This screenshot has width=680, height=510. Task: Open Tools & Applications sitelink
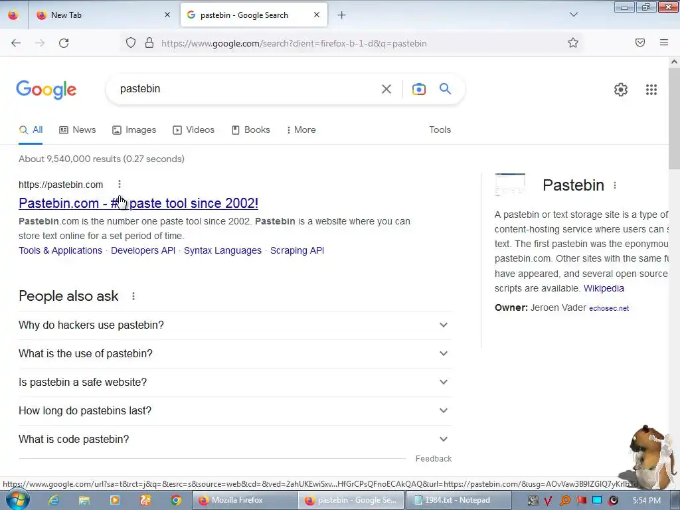[60, 250]
